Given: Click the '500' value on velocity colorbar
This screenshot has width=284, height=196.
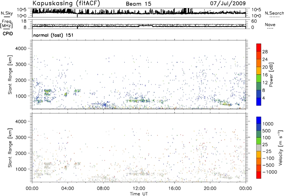Looking at the screenshot, I should point(267,131).
